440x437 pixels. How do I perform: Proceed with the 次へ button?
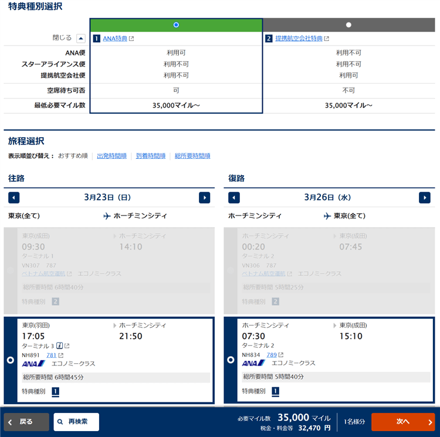[x=402, y=422]
